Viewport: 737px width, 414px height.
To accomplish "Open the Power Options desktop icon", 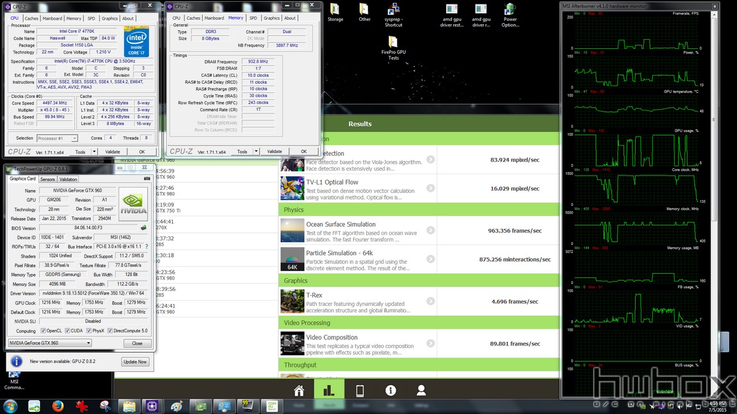I will 510,16.
